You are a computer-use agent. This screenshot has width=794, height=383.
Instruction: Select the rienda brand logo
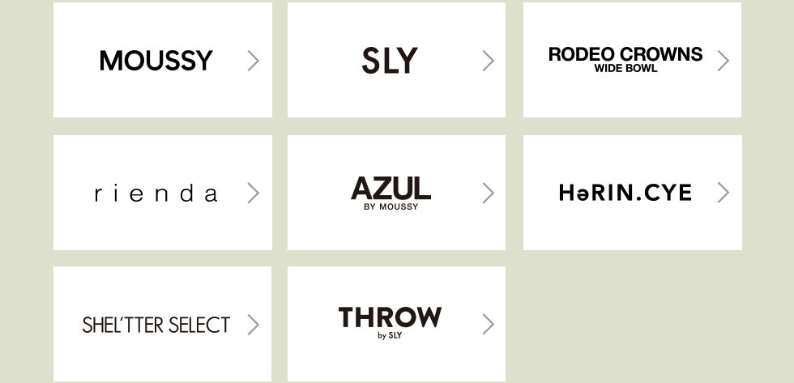tap(156, 194)
